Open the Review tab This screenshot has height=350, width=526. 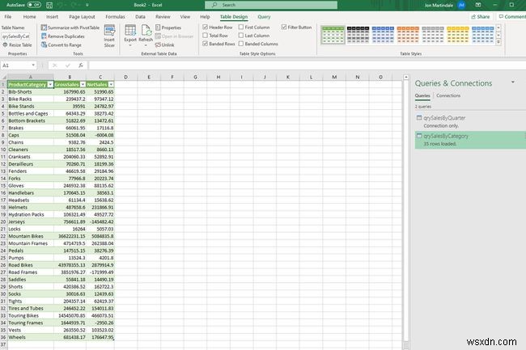(x=163, y=17)
